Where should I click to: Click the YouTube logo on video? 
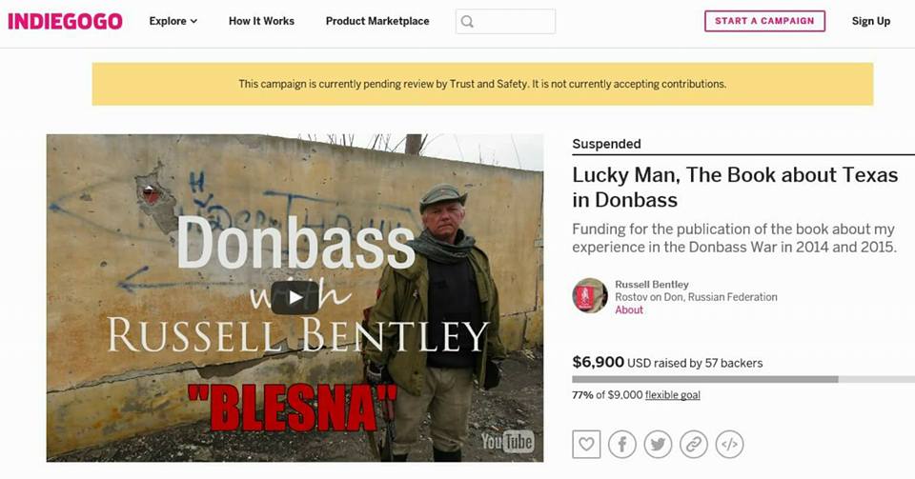(x=506, y=442)
